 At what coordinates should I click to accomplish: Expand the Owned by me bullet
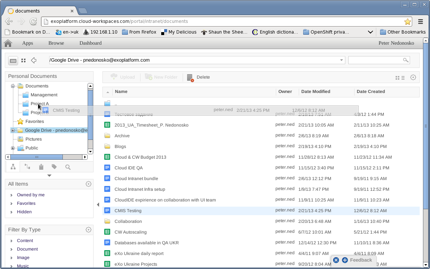point(11,195)
